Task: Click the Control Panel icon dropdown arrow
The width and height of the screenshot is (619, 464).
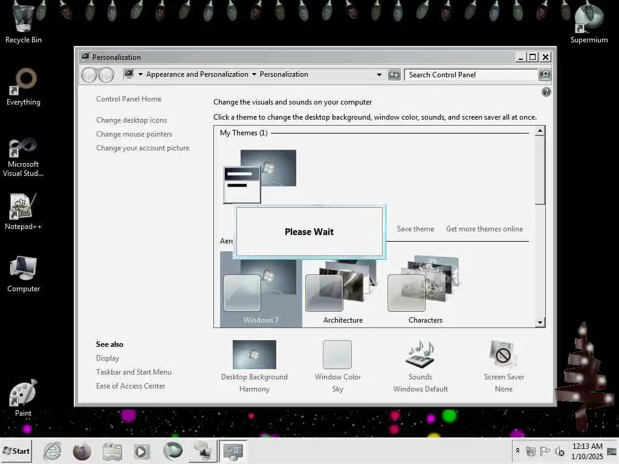Action: [x=140, y=74]
